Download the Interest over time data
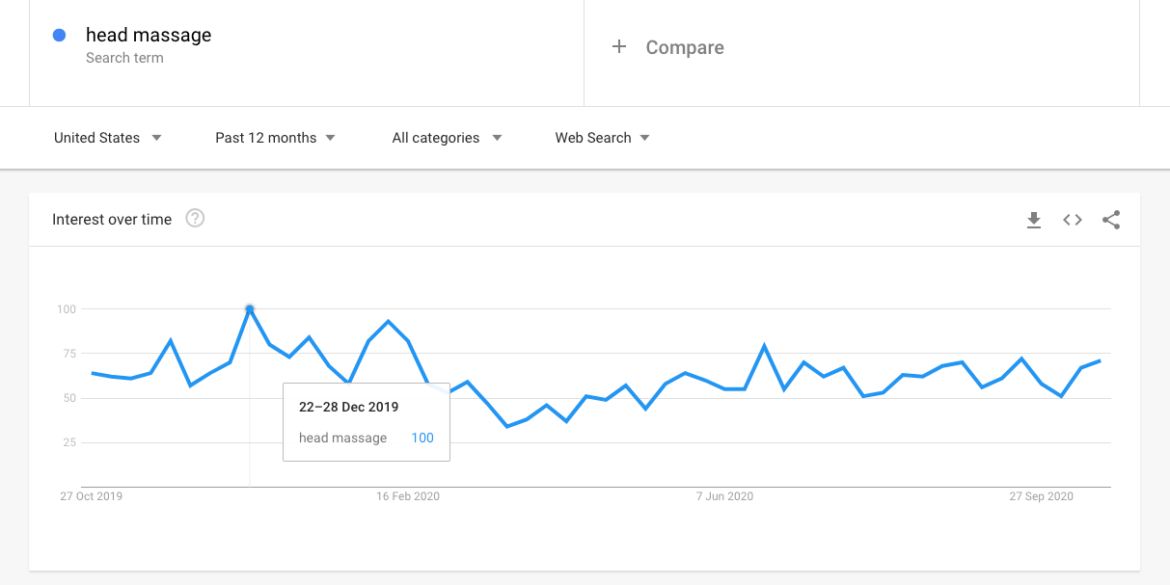The image size is (1170, 585). (1034, 220)
